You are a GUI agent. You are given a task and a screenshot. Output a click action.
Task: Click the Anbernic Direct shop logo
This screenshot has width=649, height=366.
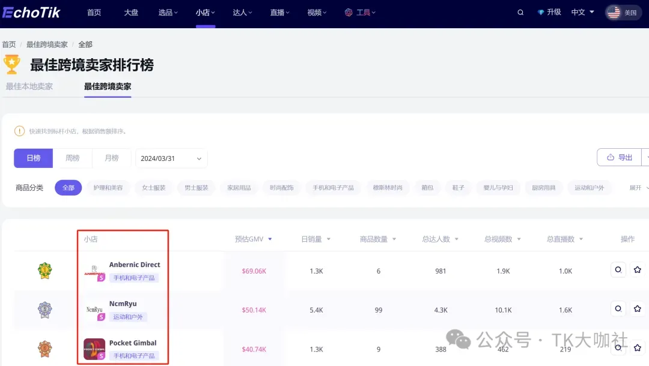pyautogui.click(x=94, y=271)
